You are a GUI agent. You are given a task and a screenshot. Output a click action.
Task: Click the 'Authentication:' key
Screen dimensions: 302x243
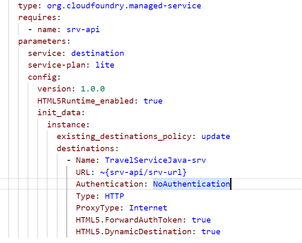point(112,184)
